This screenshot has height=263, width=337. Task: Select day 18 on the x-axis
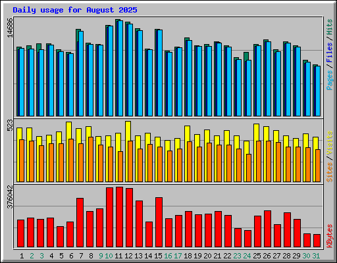188,256
